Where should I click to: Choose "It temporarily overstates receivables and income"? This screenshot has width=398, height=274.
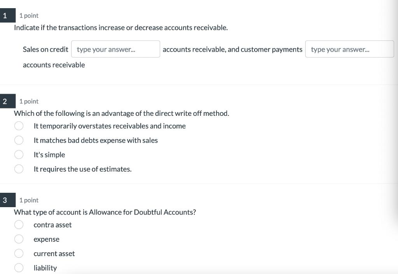point(19,126)
